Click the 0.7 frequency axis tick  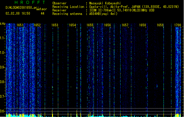tap(2, 97)
